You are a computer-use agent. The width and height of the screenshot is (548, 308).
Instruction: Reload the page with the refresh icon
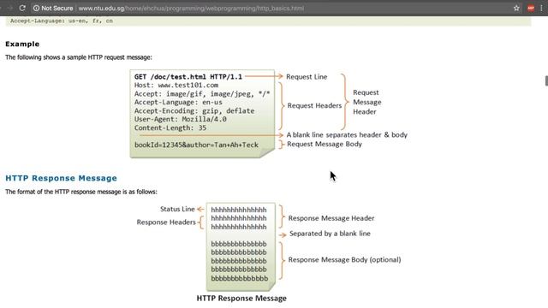click(22, 8)
